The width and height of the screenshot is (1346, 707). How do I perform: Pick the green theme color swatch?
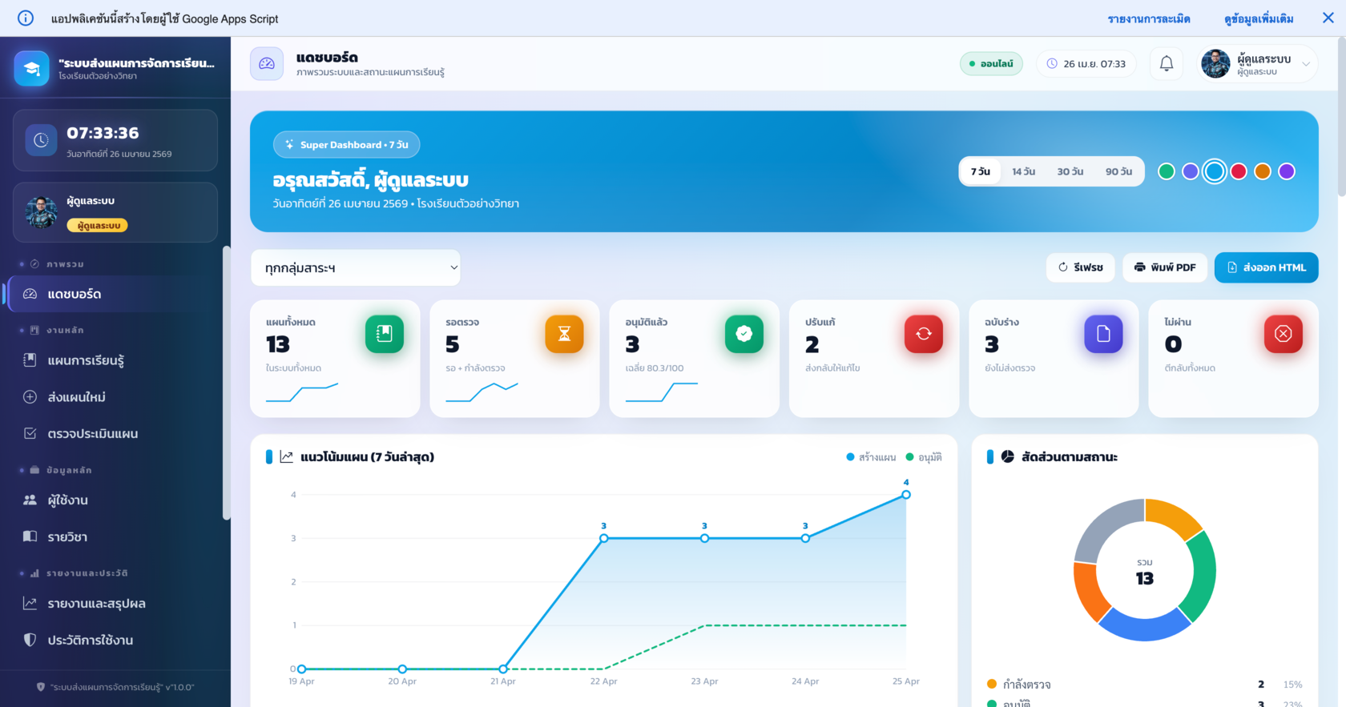tap(1167, 171)
